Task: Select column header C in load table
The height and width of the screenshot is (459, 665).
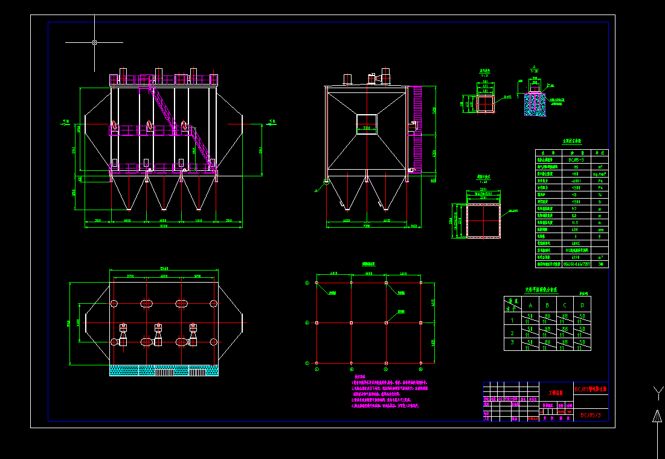Action: pos(565,304)
